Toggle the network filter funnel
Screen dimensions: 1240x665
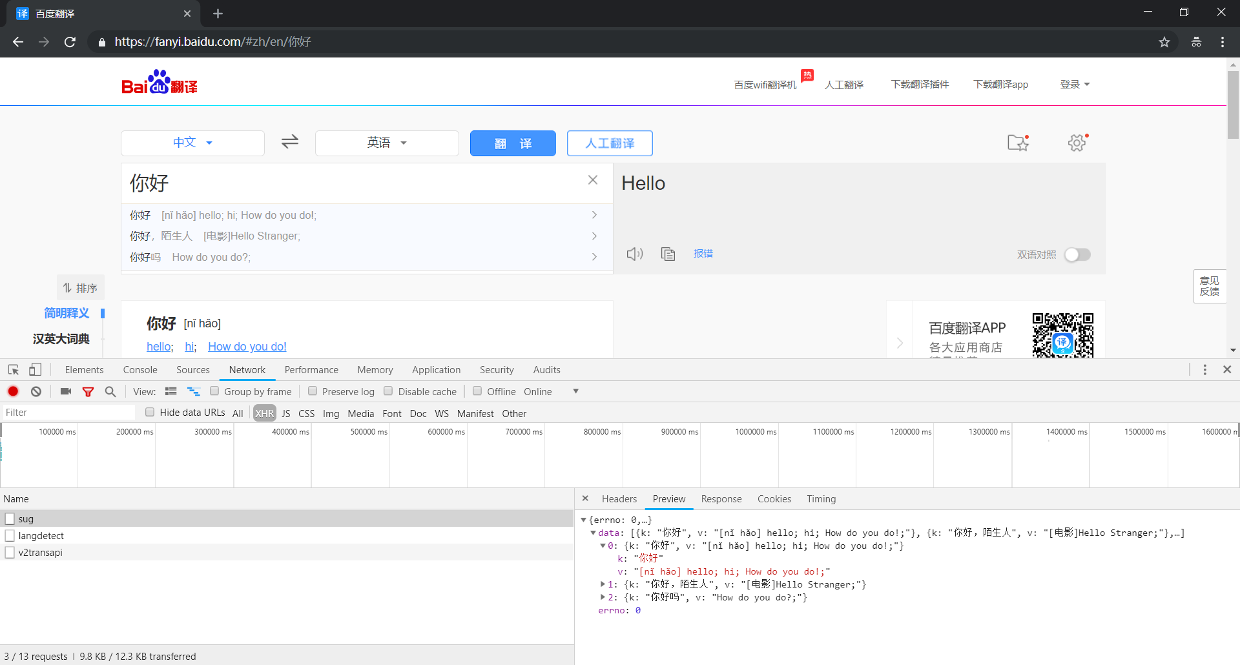click(x=88, y=391)
